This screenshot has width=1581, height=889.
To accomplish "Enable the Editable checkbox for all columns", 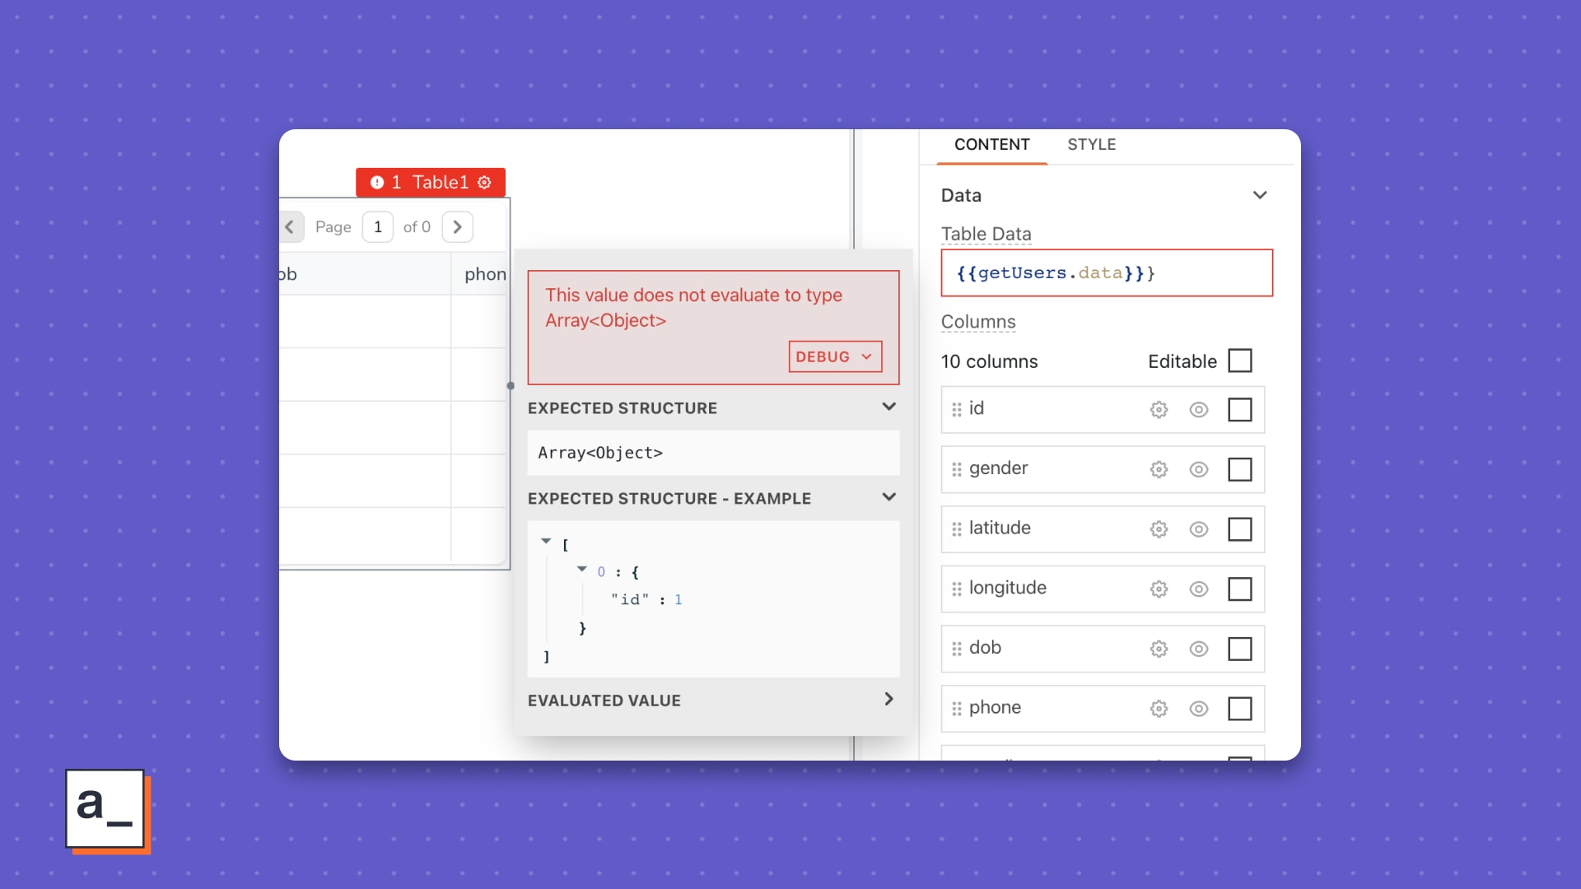I will [x=1240, y=361].
